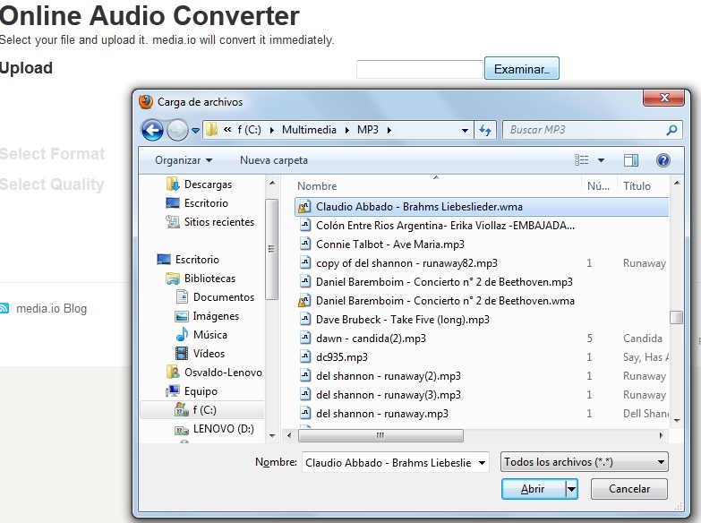Screen dimensions: 701x523
Task: Click the Firefox icon in dialog title bar
Action: 146,102
